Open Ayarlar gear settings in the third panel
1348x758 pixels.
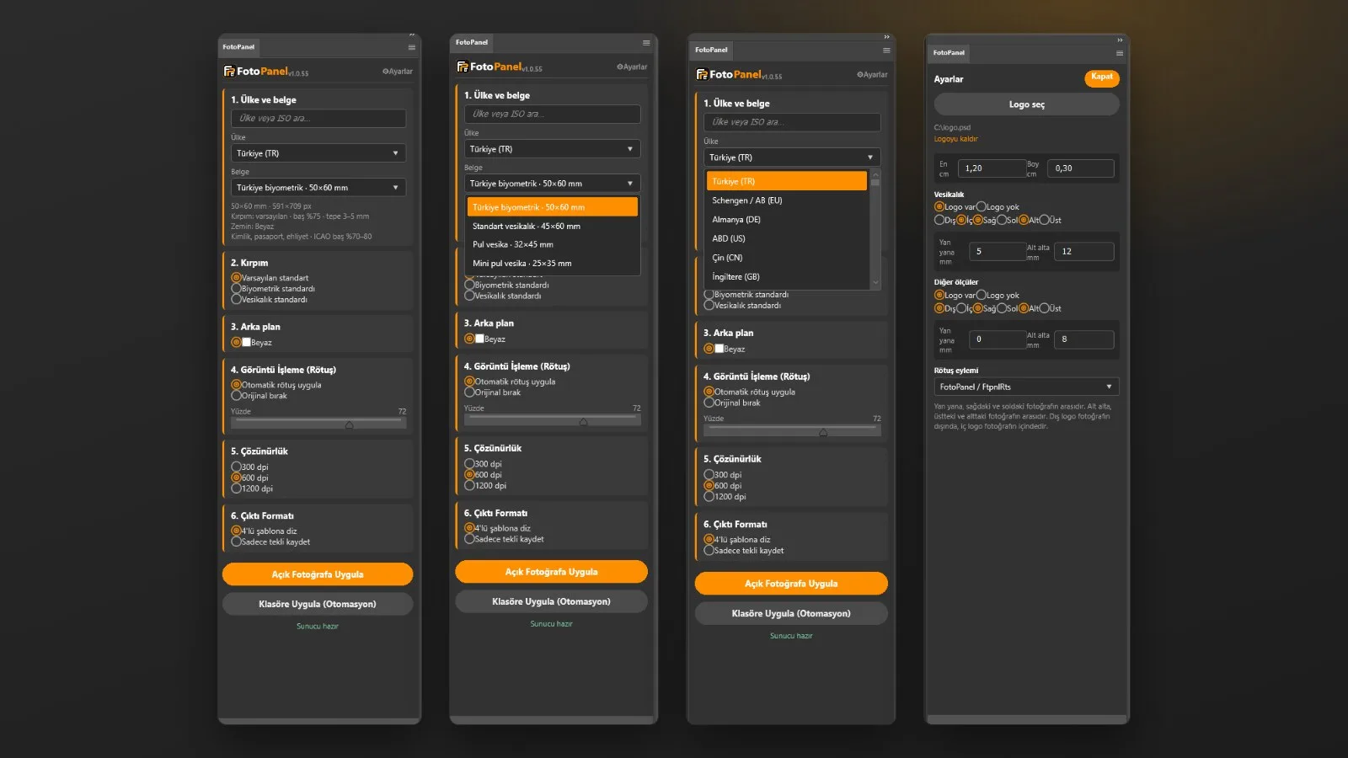click(872, 74)
